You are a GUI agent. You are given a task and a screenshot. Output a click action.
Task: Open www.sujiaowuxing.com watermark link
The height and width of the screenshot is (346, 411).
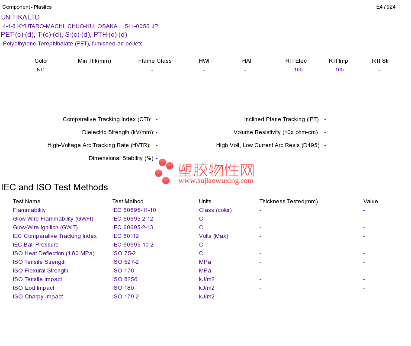216,181
